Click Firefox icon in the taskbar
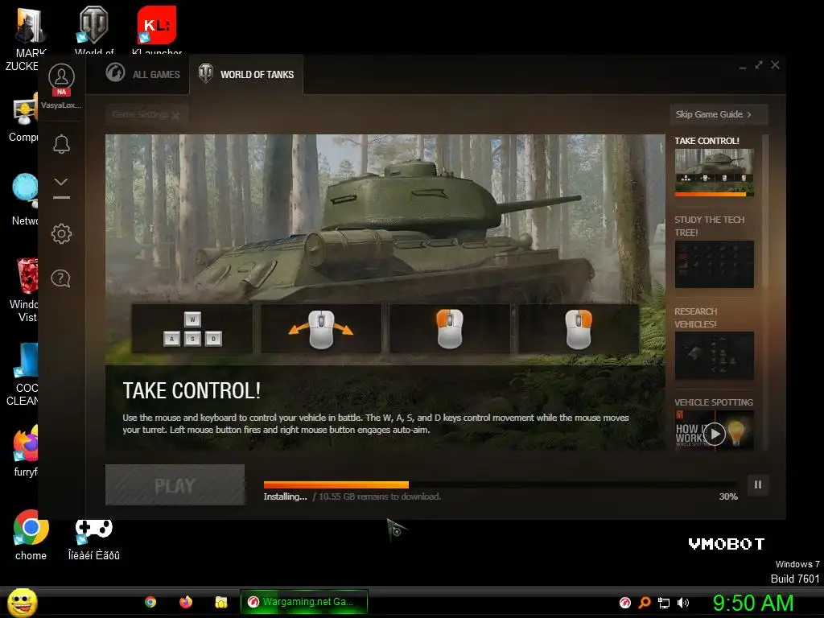824x618 pixels. point(186,602)
